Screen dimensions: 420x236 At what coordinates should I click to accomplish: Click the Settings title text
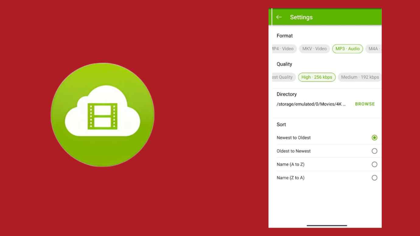301,17
